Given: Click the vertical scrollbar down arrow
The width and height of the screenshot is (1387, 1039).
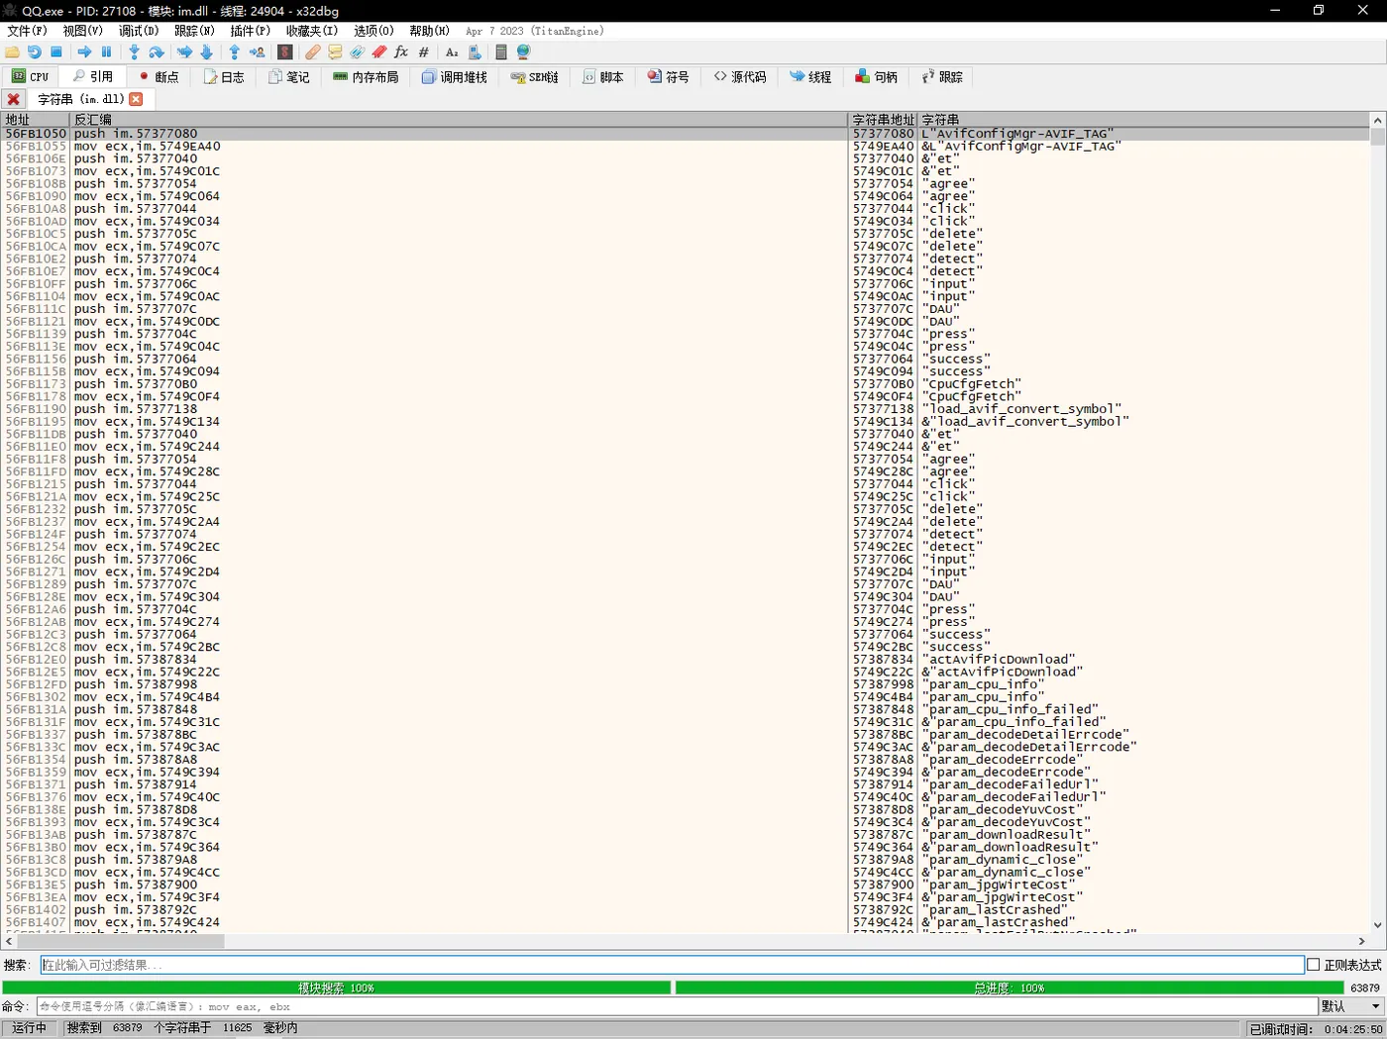Looking at the screenshot, I should pos(1377,925).
